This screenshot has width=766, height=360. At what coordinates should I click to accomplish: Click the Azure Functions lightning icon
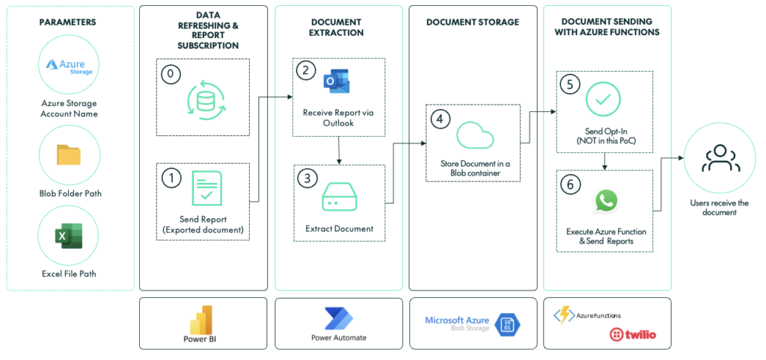(x=564, y=316)
